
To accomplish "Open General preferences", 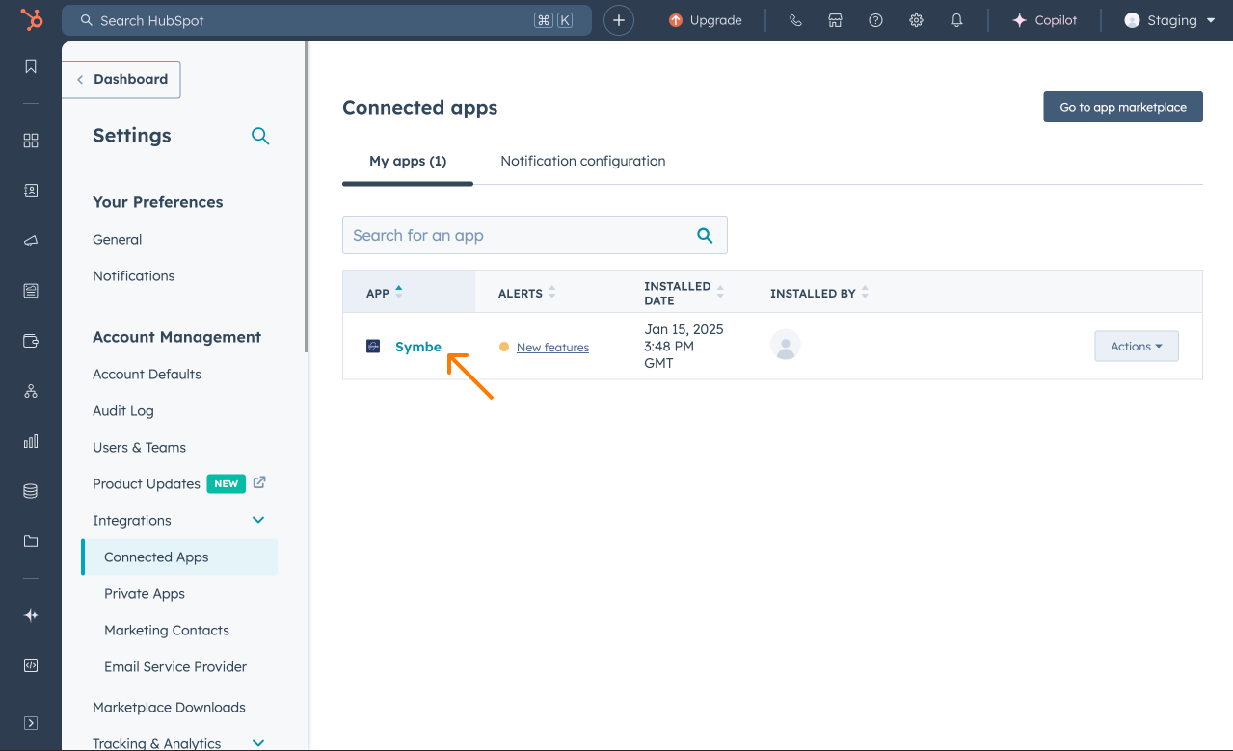I will [x=118, y=240].
